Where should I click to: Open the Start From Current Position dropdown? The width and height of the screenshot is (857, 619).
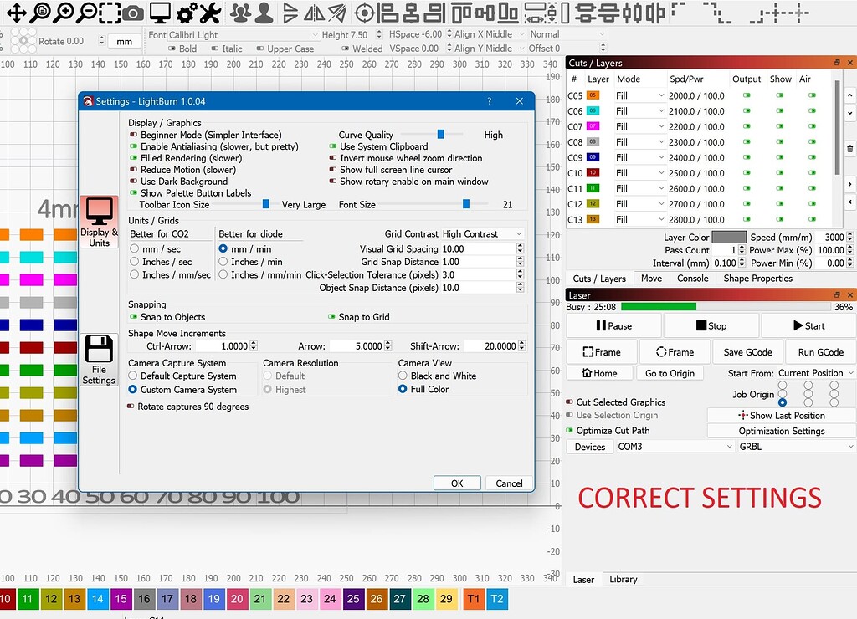point(815,373)
